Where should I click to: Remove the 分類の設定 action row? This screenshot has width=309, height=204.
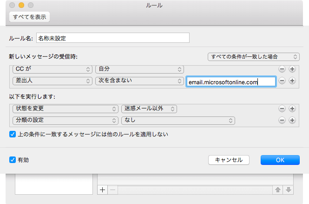point(282,120)
